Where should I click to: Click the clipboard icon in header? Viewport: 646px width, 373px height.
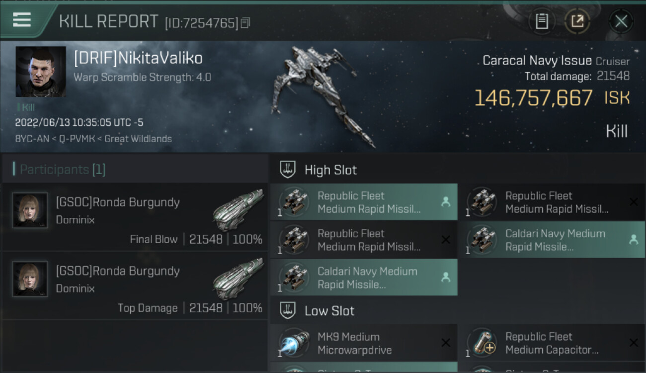[x=542, y=21]
